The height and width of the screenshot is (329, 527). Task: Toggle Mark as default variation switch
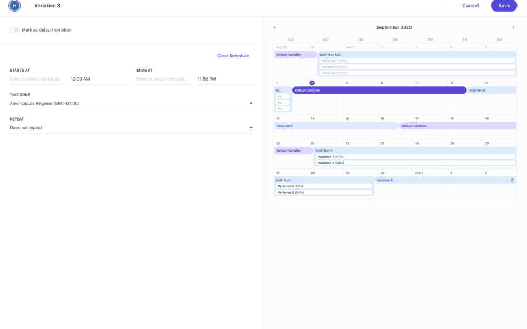tap(14, 30)
